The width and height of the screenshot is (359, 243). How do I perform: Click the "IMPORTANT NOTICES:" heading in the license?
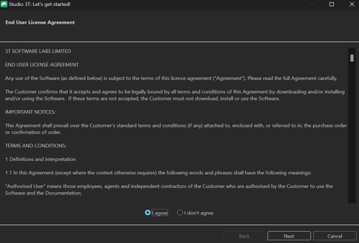click(30, 112)
